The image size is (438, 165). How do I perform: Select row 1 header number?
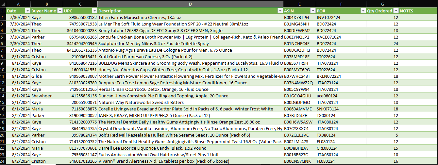pos(3,11)
